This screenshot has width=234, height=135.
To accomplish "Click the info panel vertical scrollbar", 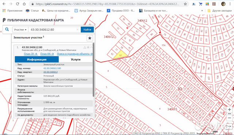I will pyautogui.click(x=94, y=70).
